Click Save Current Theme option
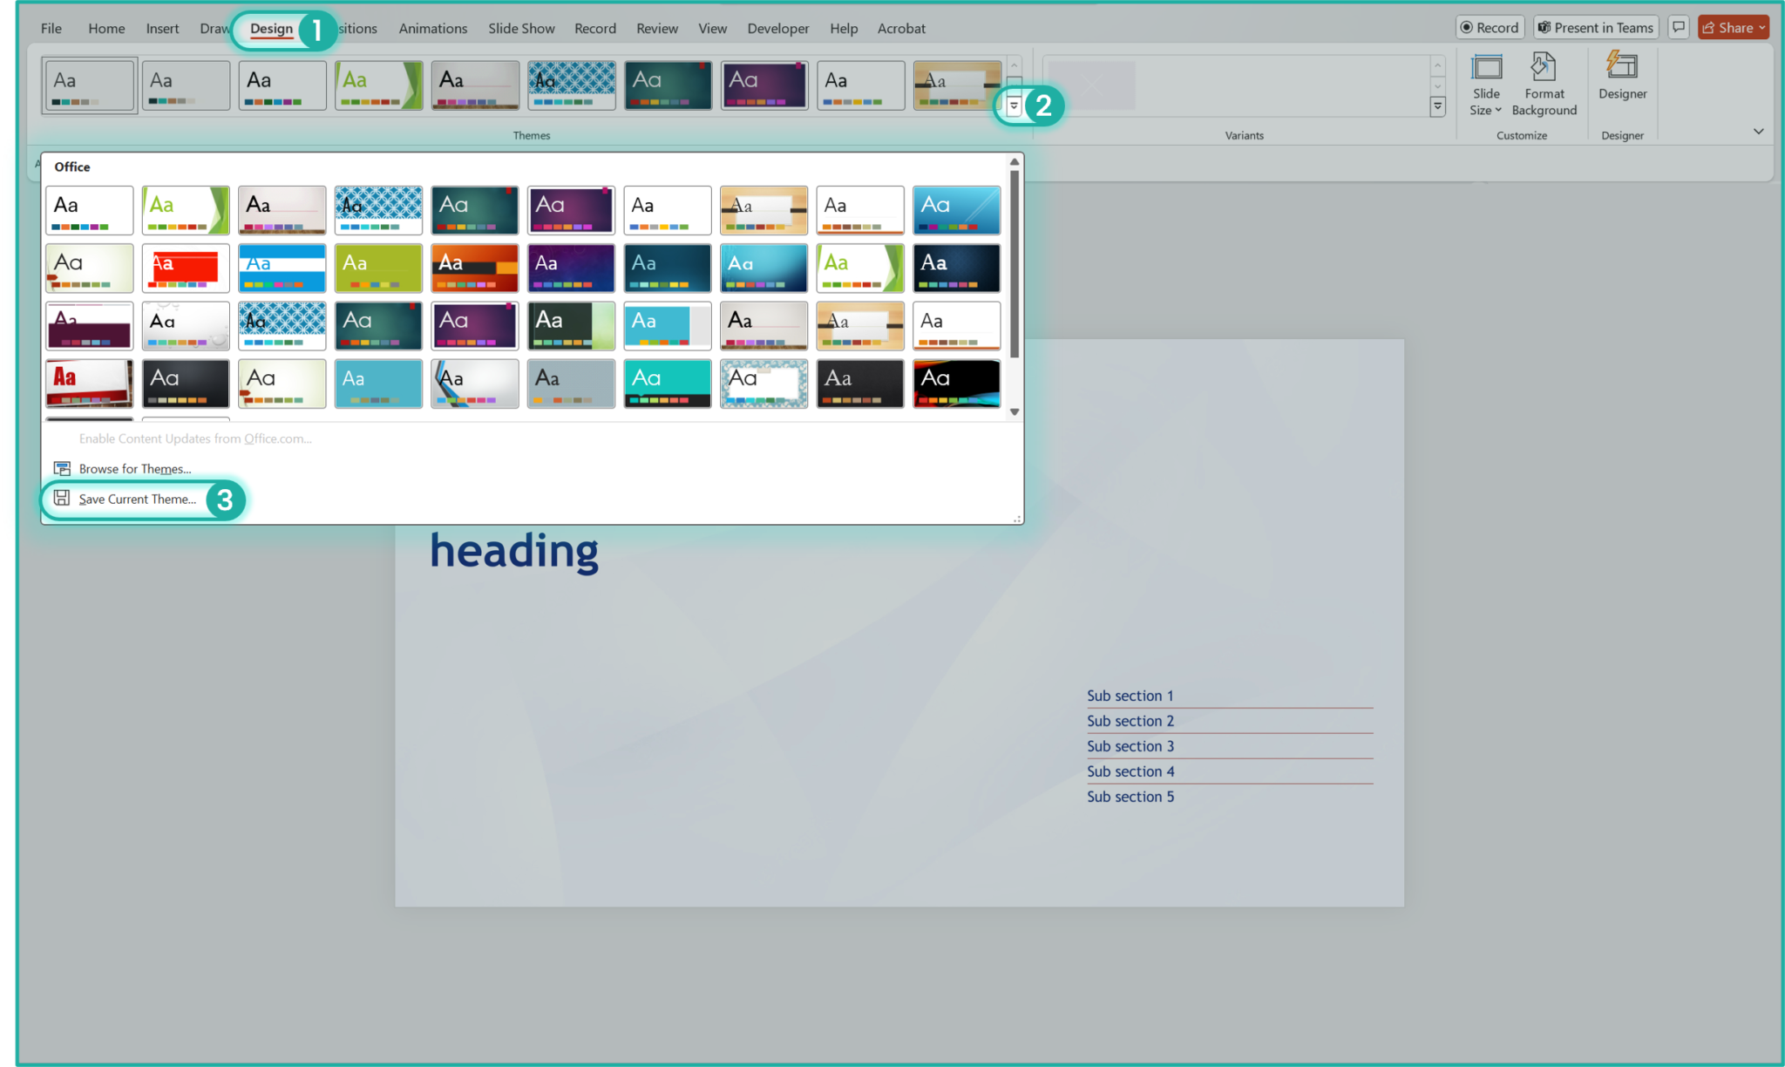The width and height of the screenshot is (1785, 1067). point(137,499)
